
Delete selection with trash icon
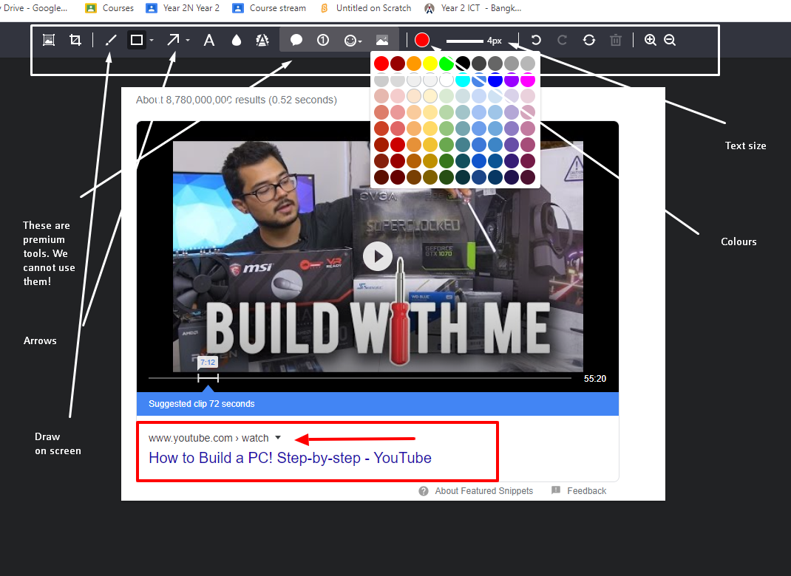pos(616,40)
